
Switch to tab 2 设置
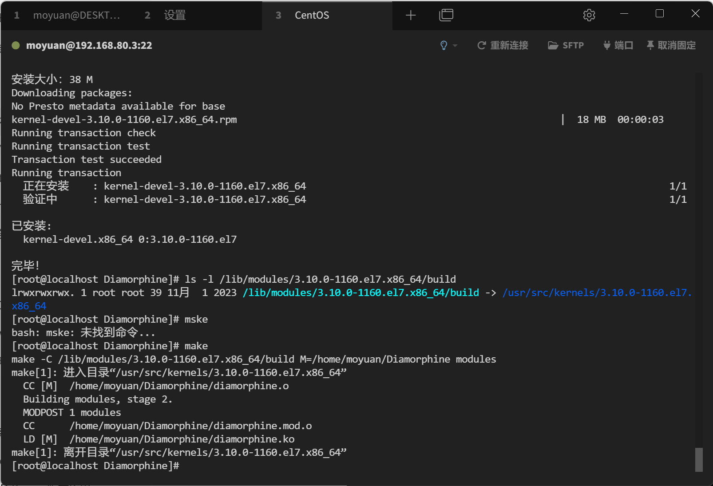(165, 16)
